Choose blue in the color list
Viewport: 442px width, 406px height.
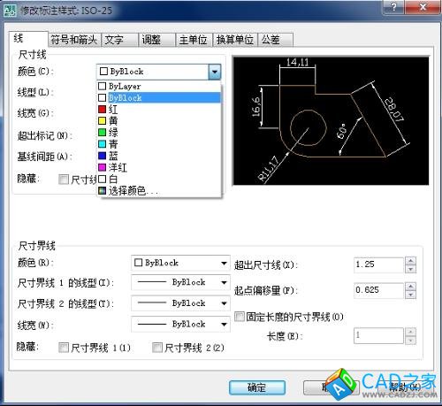159,156
